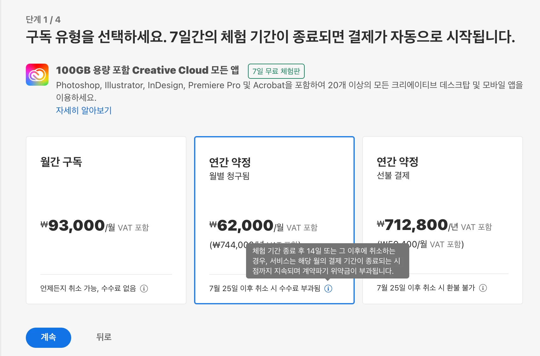The height and width of the screenshot is (356, 540).
Task: Click the Creative Cloud app logo icon
Action: tap(37, 75)
